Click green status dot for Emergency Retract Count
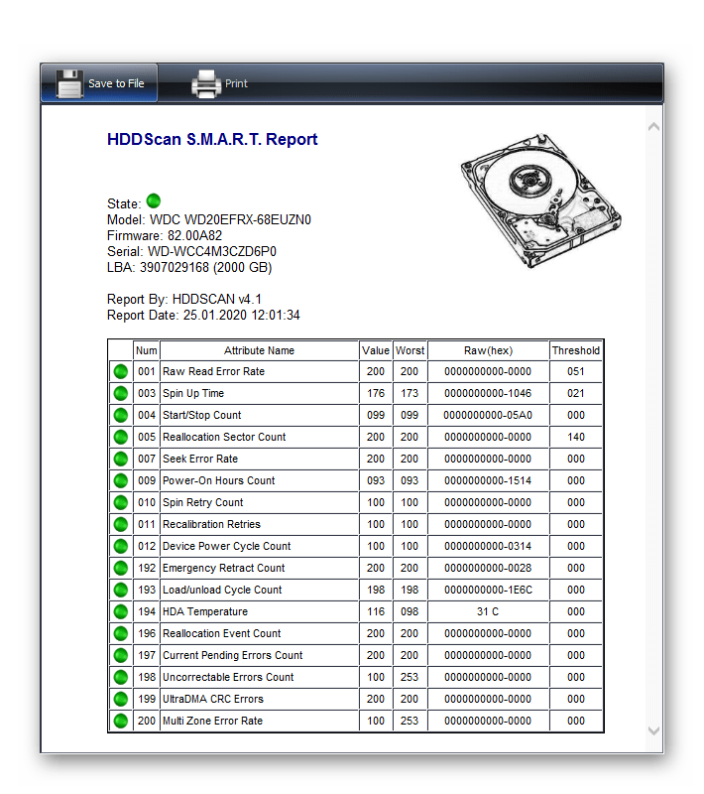This screenshot has height=794, width=704. pyautogui.click(x=121, y=568)
